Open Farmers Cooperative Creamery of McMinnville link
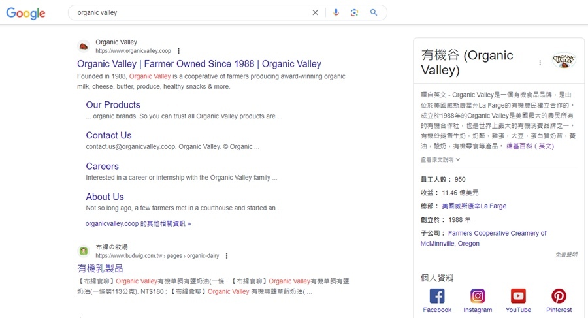Viewport: 588px width, 318px height. coord(483,238)
